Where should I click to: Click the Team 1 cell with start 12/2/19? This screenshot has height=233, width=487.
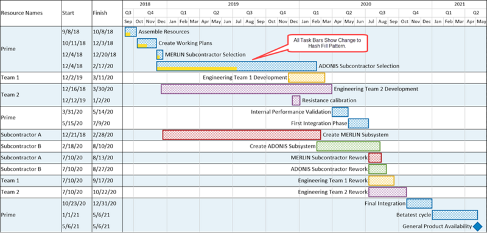(10, 77)
